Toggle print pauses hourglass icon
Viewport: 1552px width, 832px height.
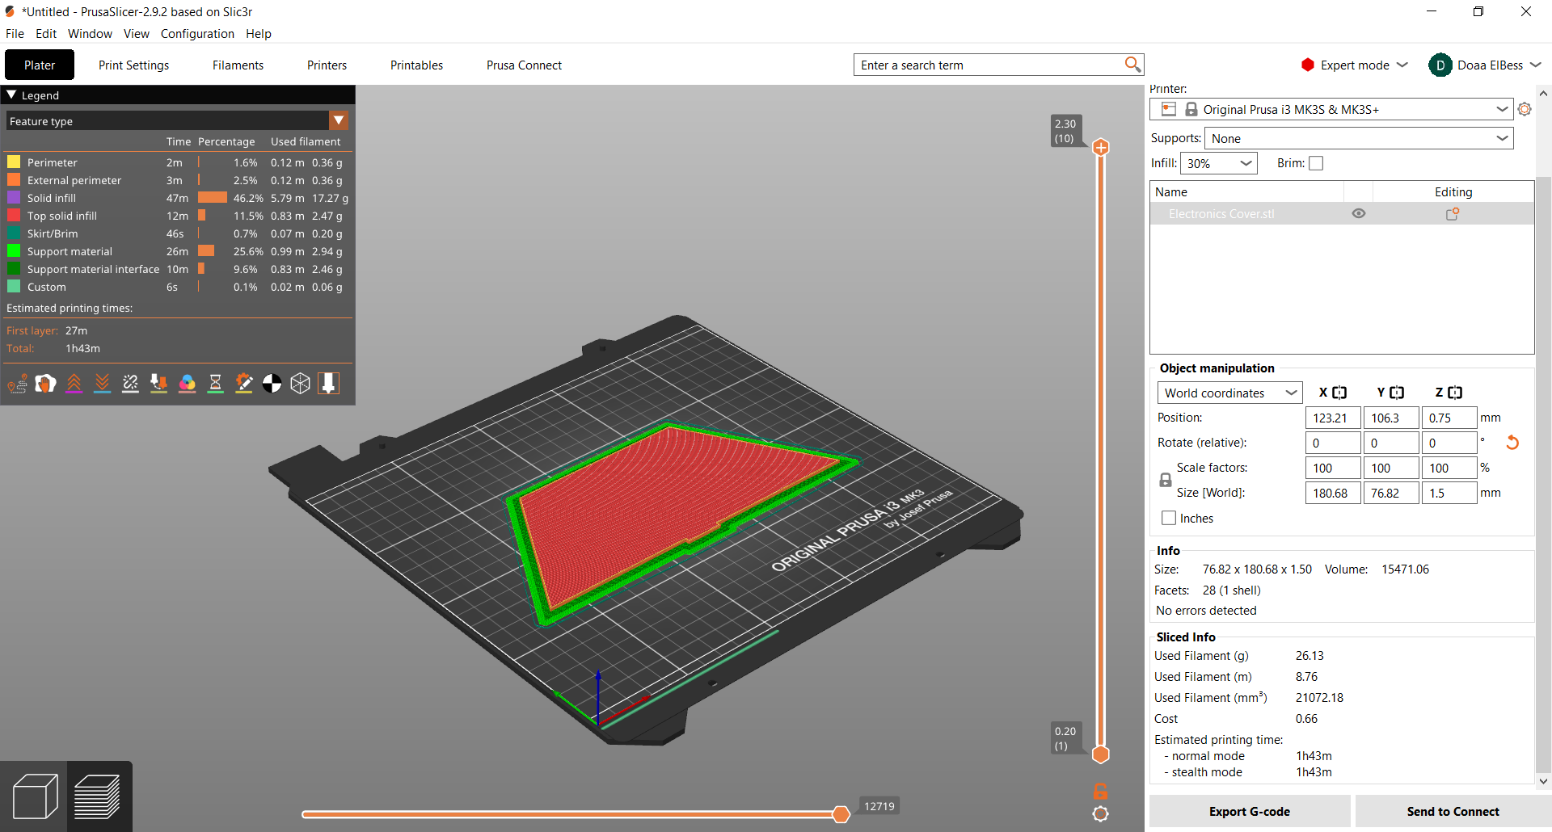(215, 383)
